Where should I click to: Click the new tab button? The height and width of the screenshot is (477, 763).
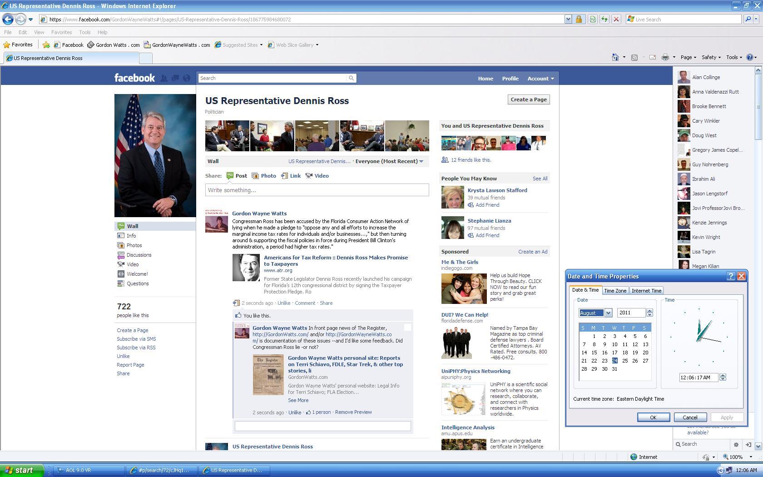(x=145, y=58)
